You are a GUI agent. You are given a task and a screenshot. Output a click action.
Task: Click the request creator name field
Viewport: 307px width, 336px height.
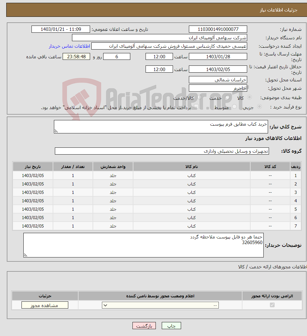click(x=169, y=46)
